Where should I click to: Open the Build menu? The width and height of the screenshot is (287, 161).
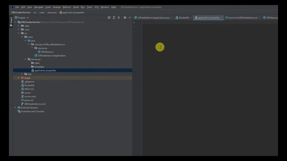pos(76,7)
